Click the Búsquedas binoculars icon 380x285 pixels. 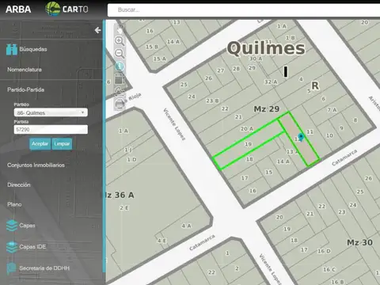coord(12,49)
